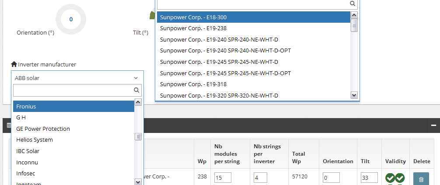
Task: Click the Inverter manufacturer label
Action: click(47, 65)
